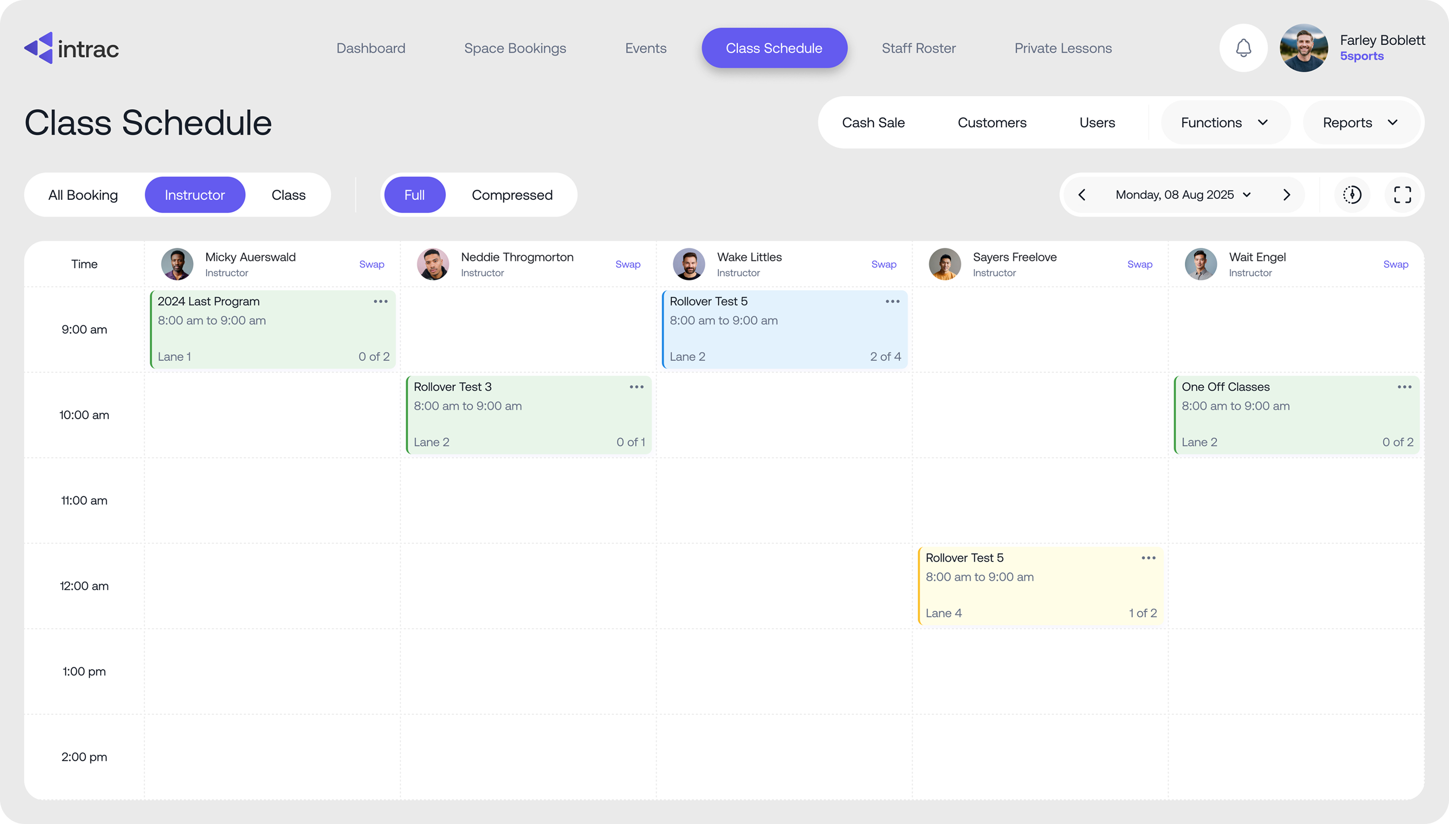Click the clock time-jump icon
The width and height of the screenshot is (1449, 824).
click(1352, 195)
